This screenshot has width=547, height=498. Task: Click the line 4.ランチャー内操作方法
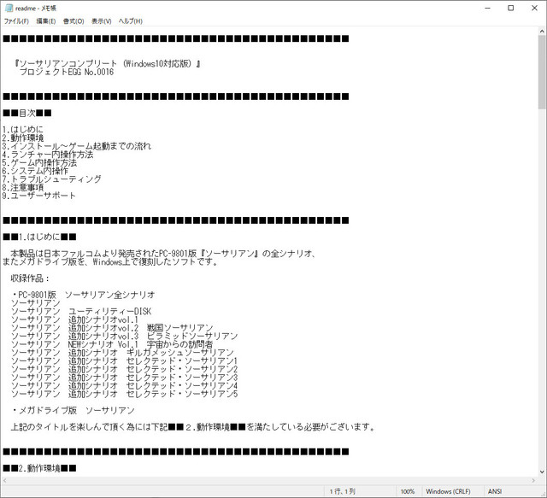[x=48, y=155]
